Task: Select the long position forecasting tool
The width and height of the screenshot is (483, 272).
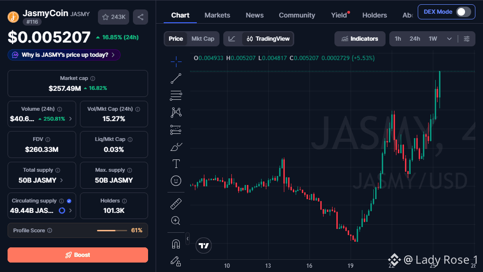Action: (x=176, y=130)
